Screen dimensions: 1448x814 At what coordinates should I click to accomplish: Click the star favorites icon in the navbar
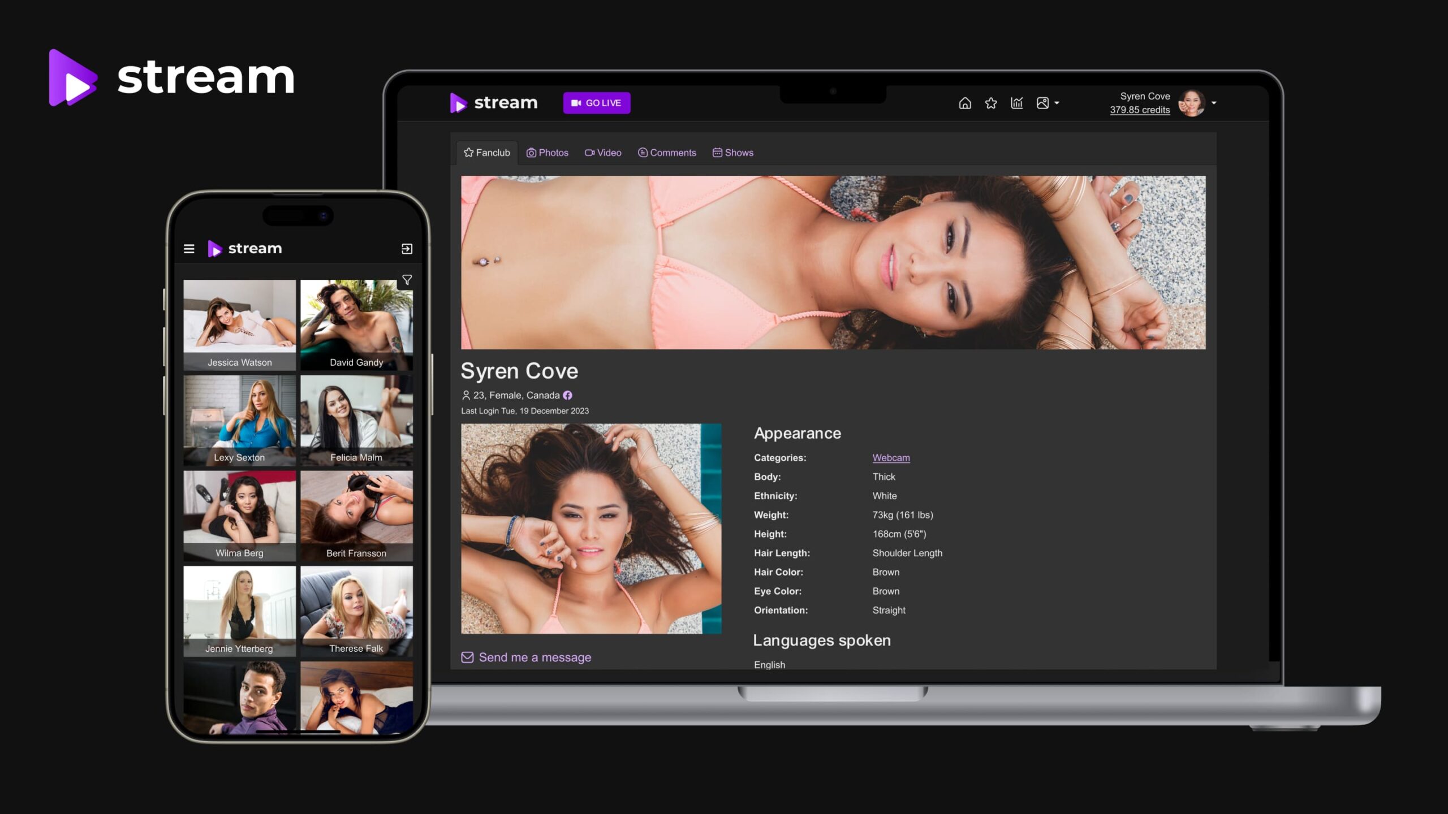(x=991, y=103)
